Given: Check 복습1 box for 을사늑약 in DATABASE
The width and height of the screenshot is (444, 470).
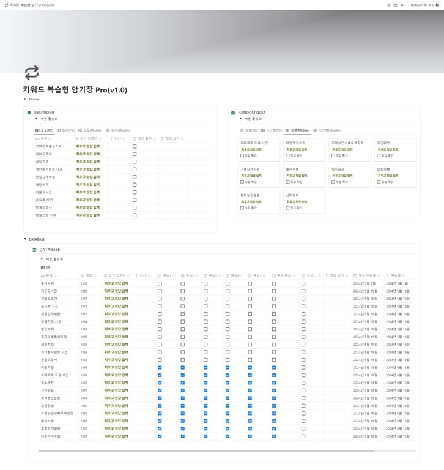Looking at the screenshot, I should coord(160,283).
